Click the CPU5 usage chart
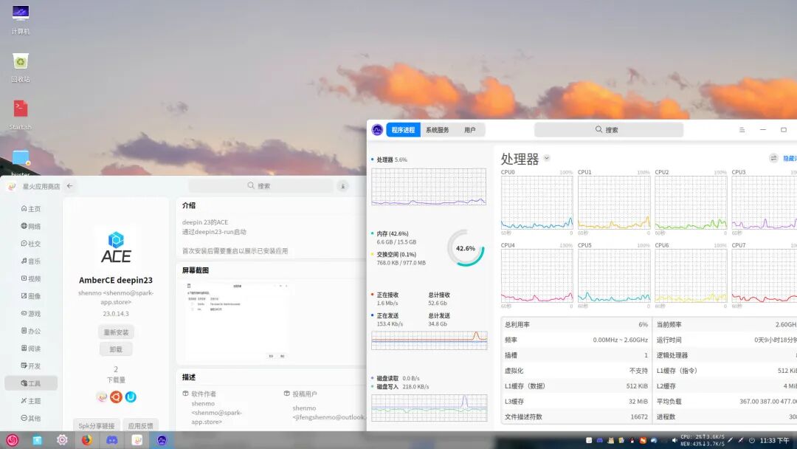The width and height of the screenshot is (797, 449). (614, 275)
